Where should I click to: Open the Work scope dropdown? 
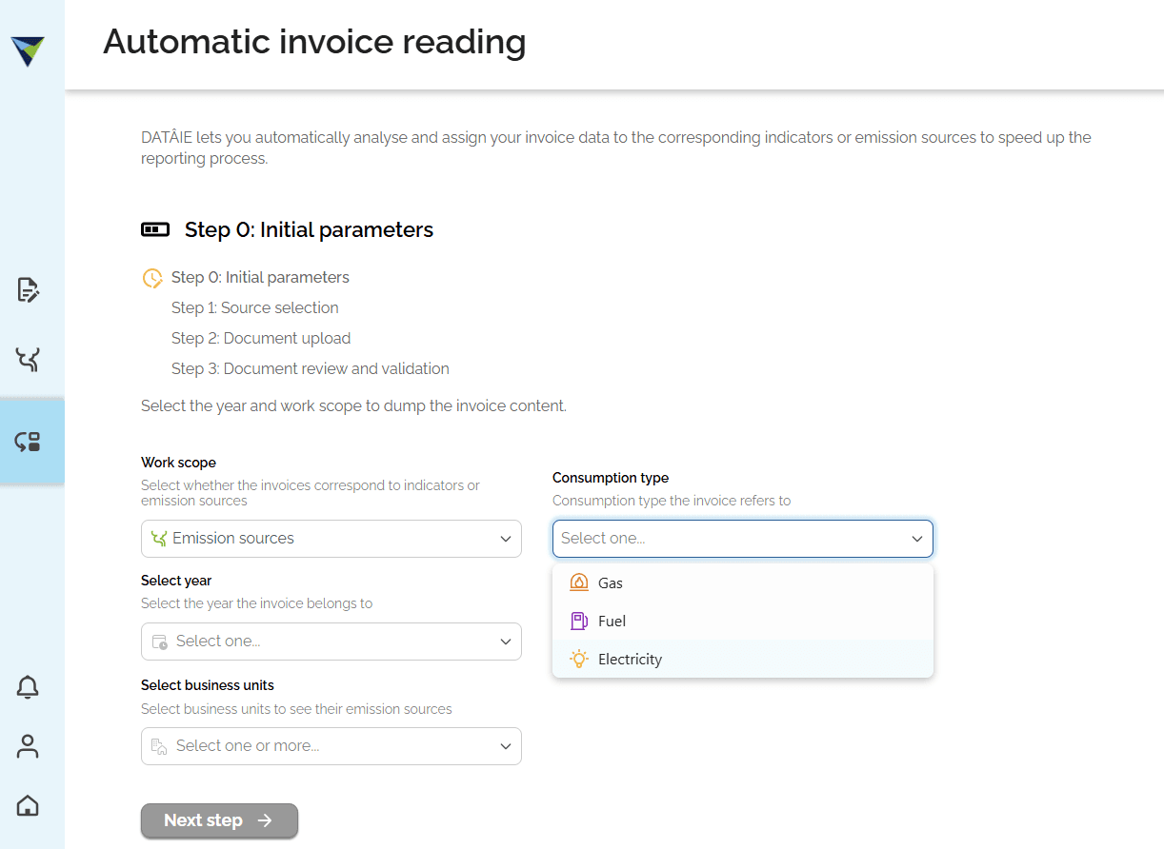point(331,539)
